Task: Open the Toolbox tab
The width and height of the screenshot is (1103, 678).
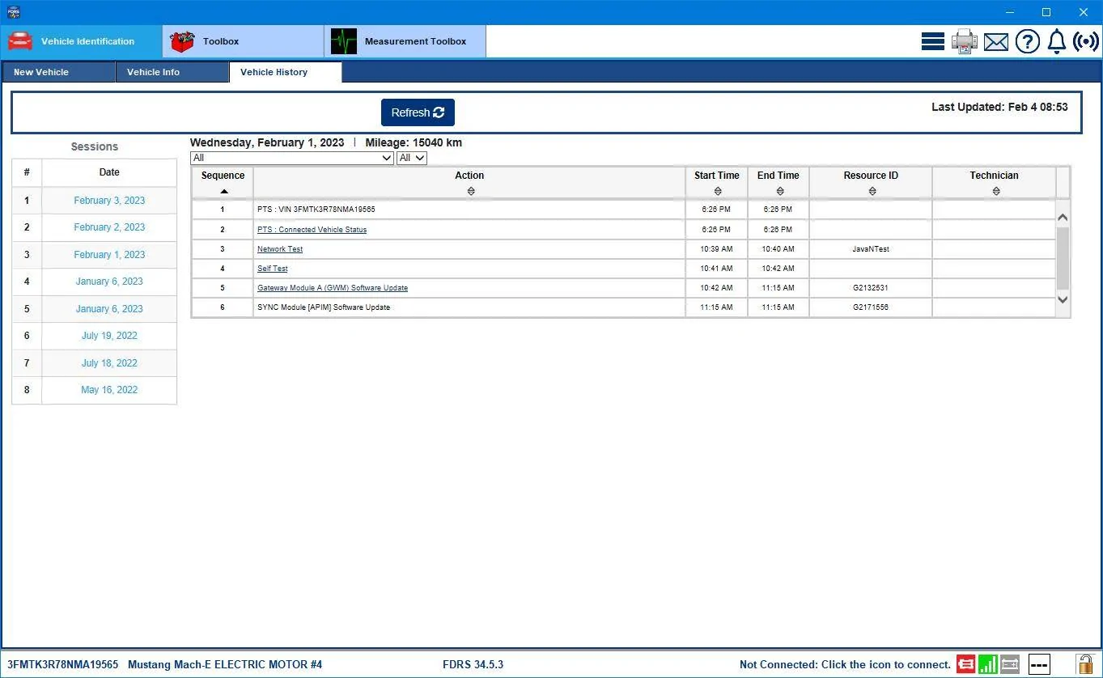Action: point(243,41)
